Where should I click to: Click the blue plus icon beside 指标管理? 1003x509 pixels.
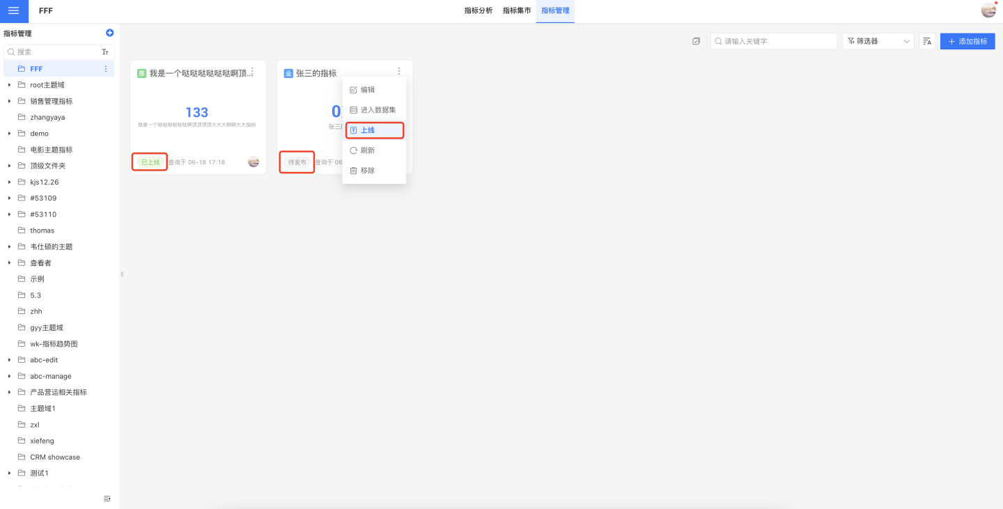(109, 33)
